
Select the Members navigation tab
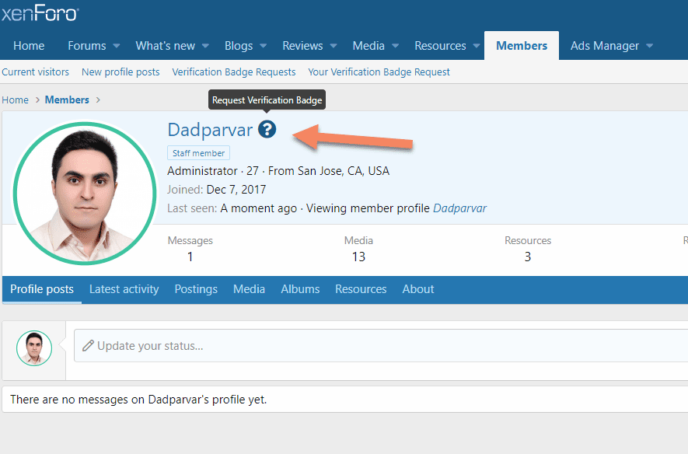coord(522,46)
